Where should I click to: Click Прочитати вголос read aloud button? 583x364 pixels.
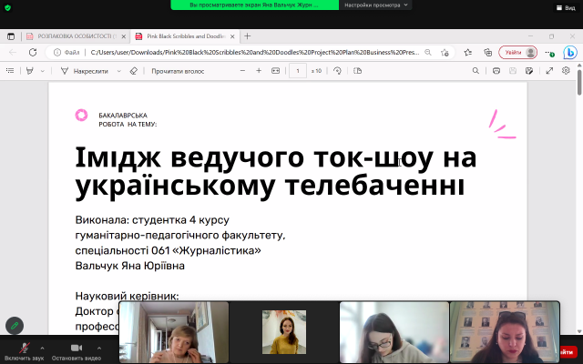pyautogui.click(x=180, y=70)
